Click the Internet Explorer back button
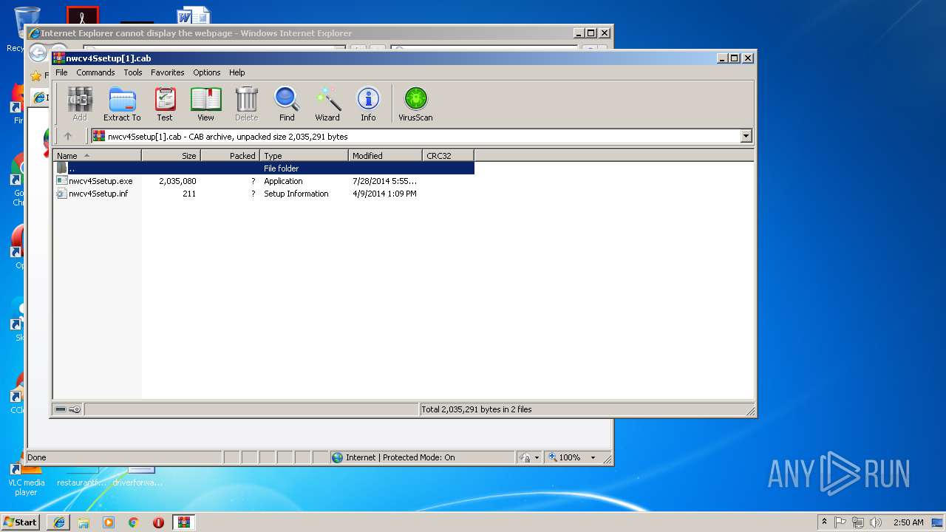Viewport: 946px width, 532px height. click(x=38, y=52)
